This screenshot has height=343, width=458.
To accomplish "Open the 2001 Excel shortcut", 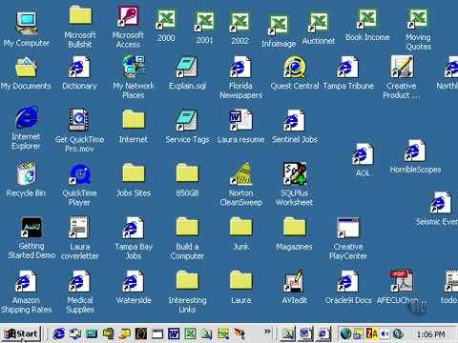I will pyautogui.click(x=204, y=22).
